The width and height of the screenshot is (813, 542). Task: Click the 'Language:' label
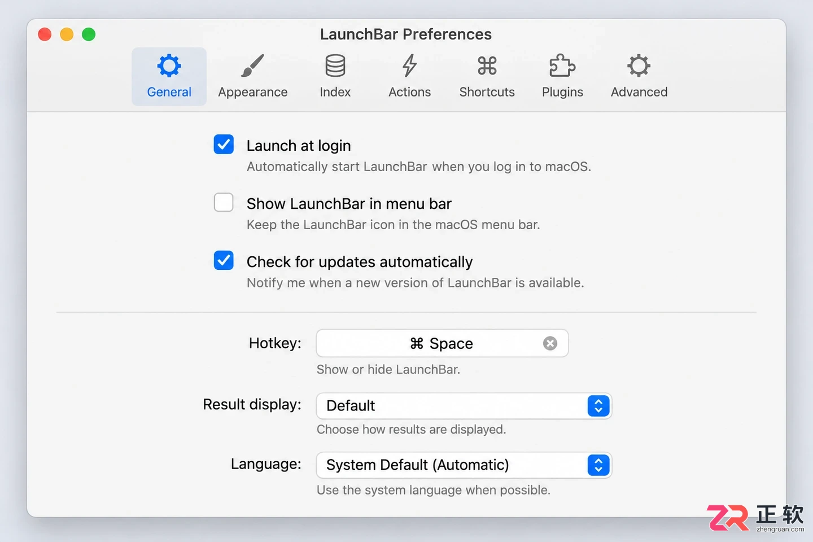(266, 464)
